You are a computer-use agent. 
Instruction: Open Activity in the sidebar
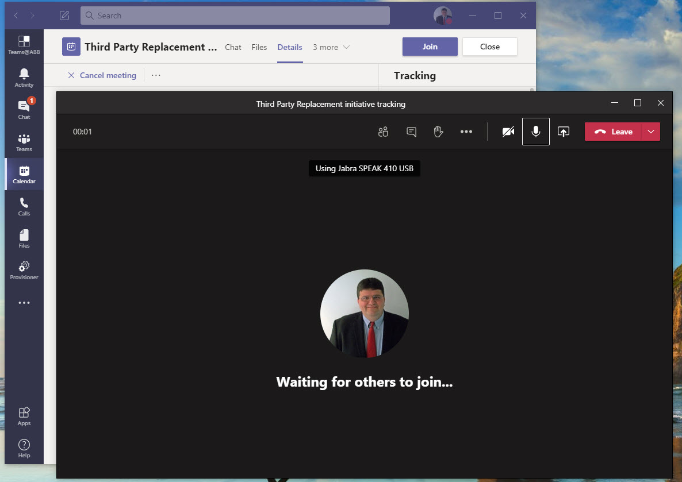(24, 78)
